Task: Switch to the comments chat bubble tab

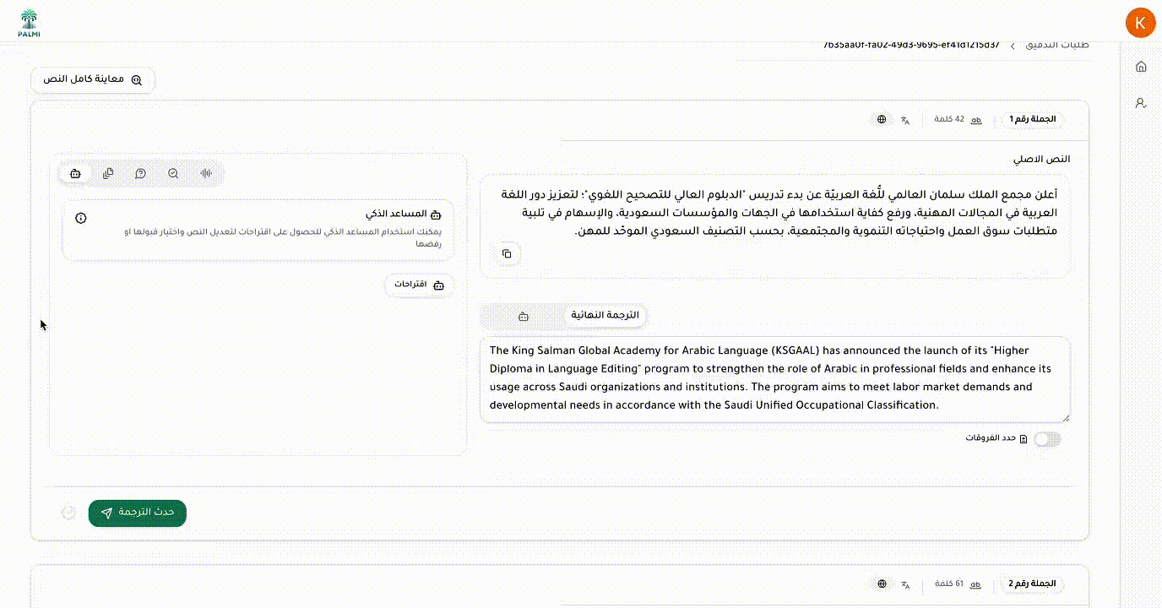Action: coord(140,173)
